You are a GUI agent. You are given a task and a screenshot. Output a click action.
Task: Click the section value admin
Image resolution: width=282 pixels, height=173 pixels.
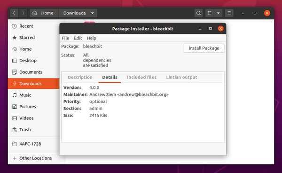click(96, 109)
